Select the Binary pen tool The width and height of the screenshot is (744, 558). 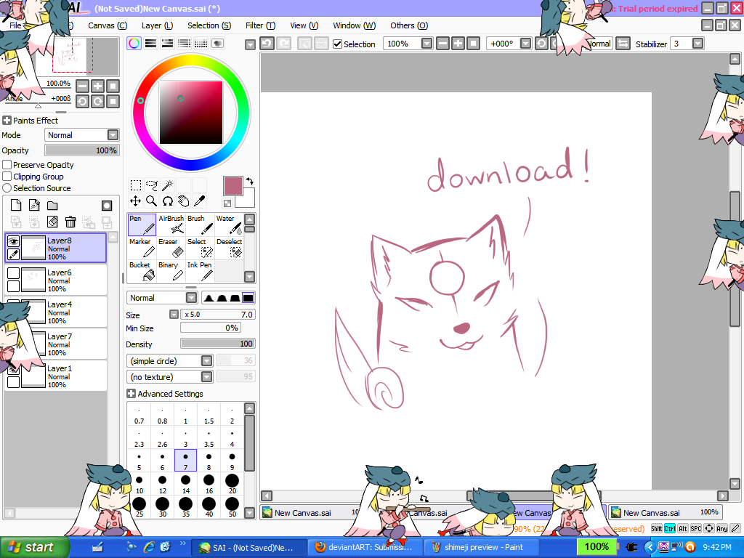[x=171, y=271]
